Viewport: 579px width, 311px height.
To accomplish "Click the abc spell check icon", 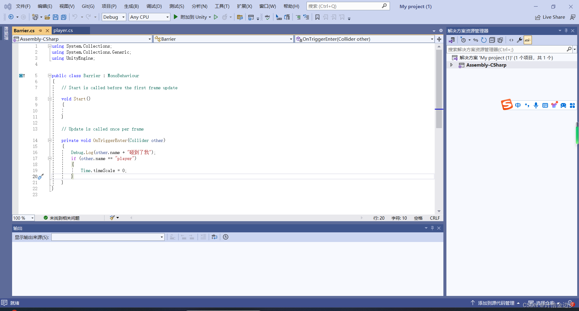I will pos(267,17).
